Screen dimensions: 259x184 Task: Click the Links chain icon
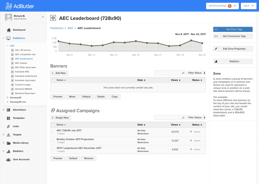8,126
